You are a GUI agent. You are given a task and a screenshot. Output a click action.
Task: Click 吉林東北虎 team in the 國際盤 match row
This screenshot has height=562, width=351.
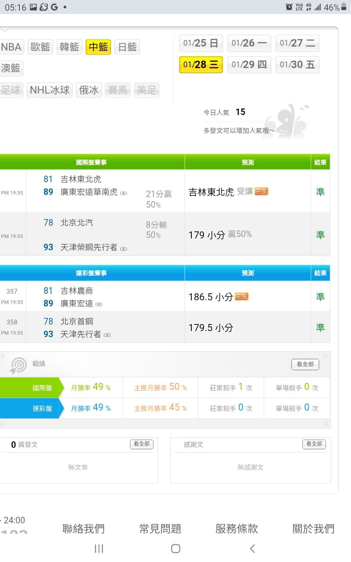[81, 179]
